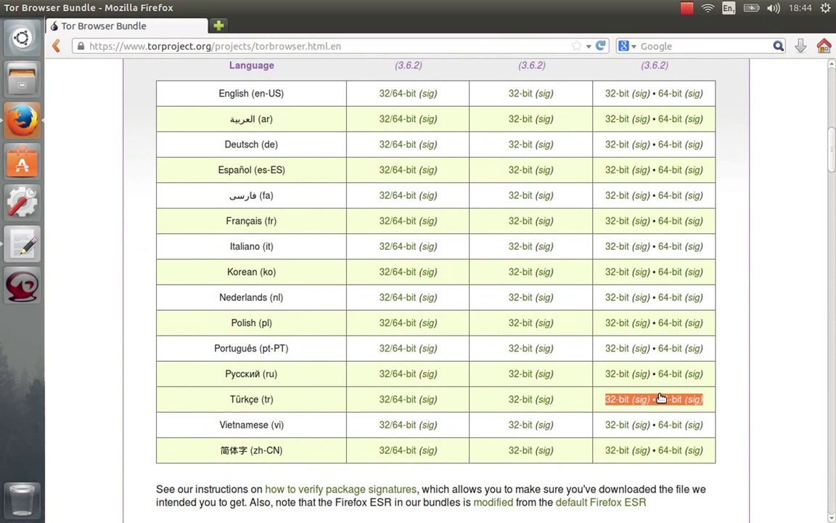Viewport: 836px width, 523px height.
Task: Download Italiano 32-bit Linux bundle
Action: pos(617,246)
